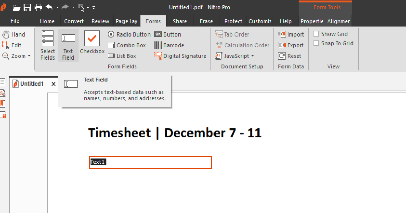Open the File menu
406x213 pixels.
click(15, 21)
